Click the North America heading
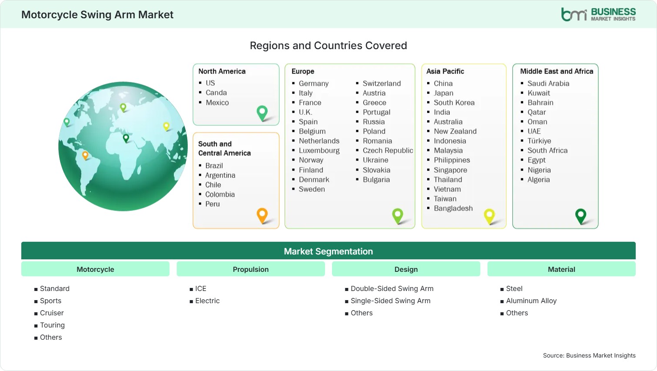 pos(222,71)
